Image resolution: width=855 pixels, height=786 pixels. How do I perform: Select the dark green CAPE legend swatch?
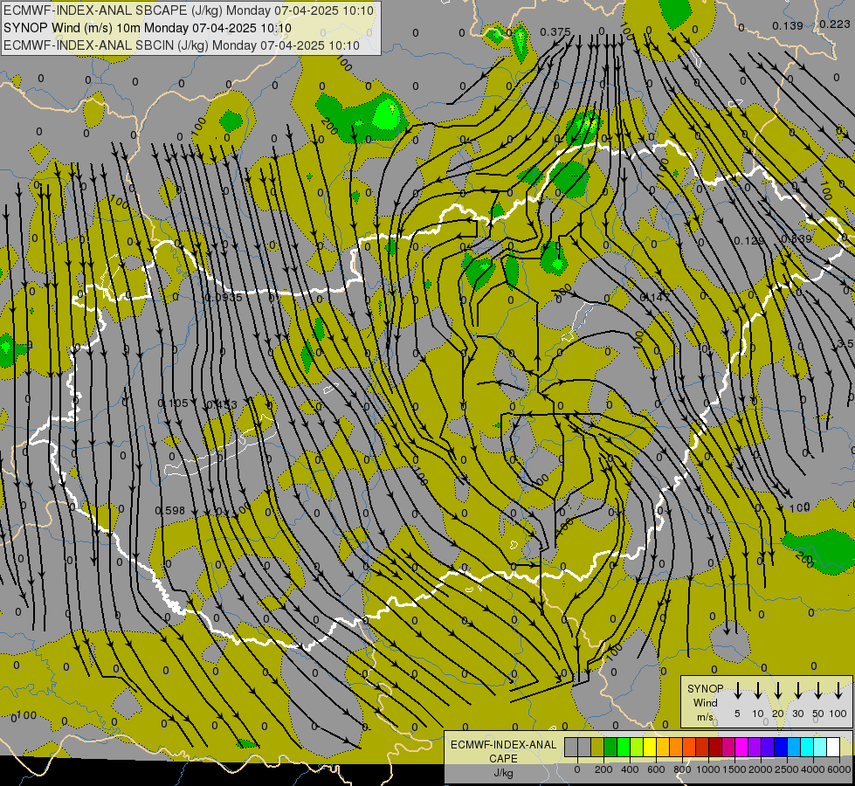tap(610, 747)
